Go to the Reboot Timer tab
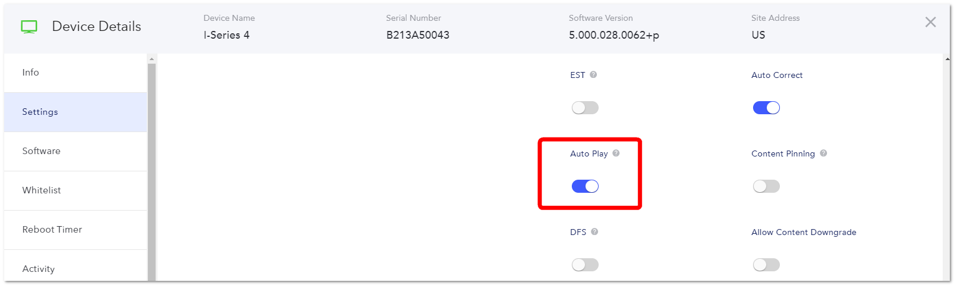The height and width of the screenshot is (285, 954). click(x=75, y=230)
